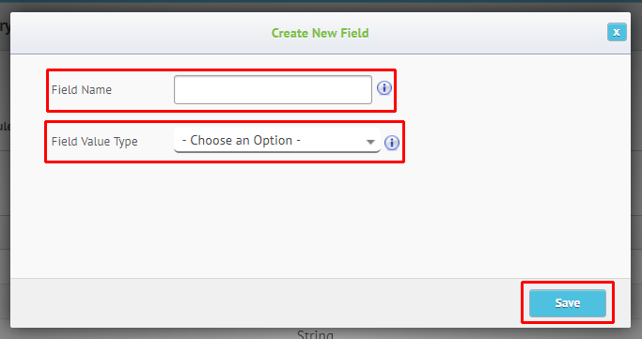Click the partially hidden 'ry' heading text
This screenshot has width=642, height=339.
pyautogui.click(x=5, y=28)
